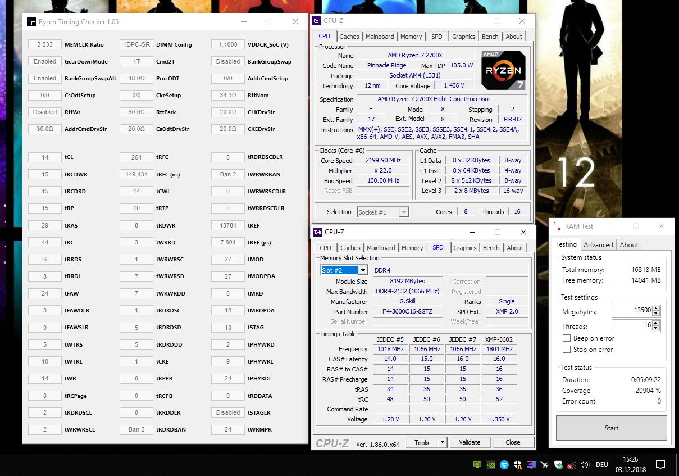Open the Action Center notification icon
The image size is (679, 476).
tap(660, 465)
